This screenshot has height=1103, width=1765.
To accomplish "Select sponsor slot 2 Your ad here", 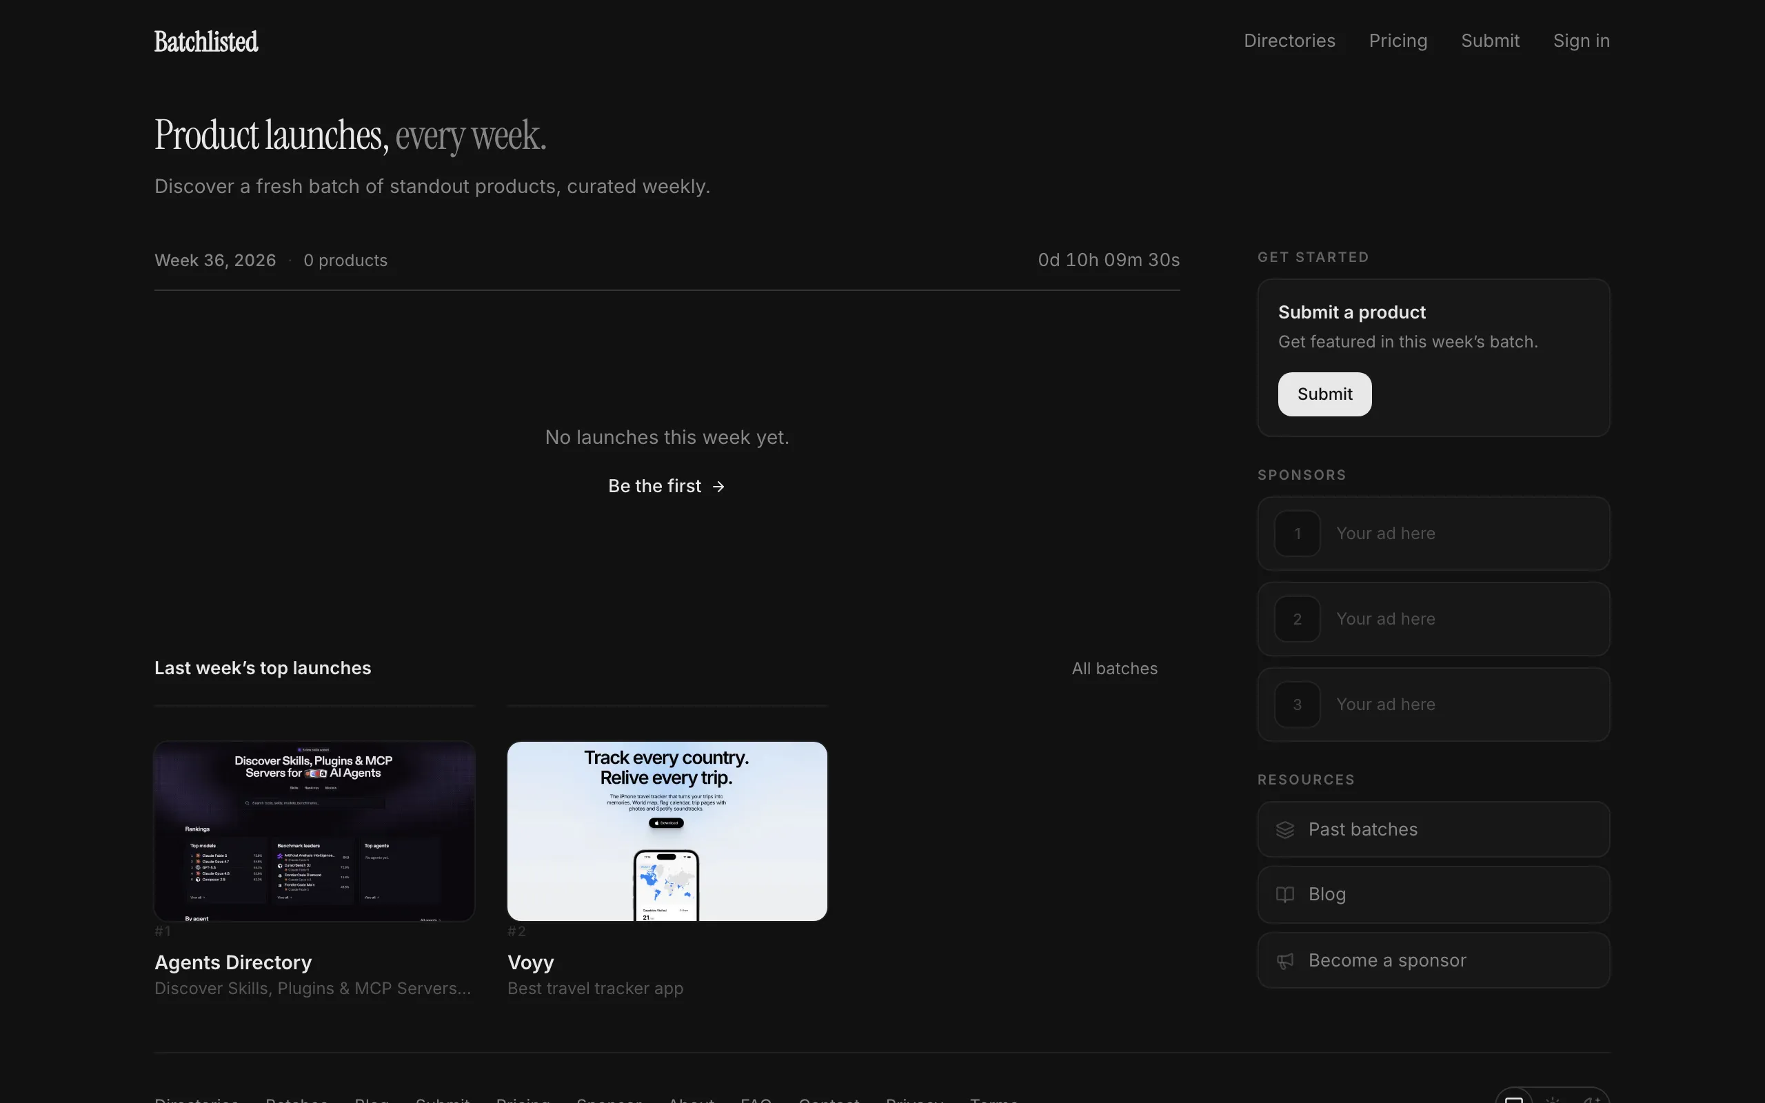I will pos(1433,618).
